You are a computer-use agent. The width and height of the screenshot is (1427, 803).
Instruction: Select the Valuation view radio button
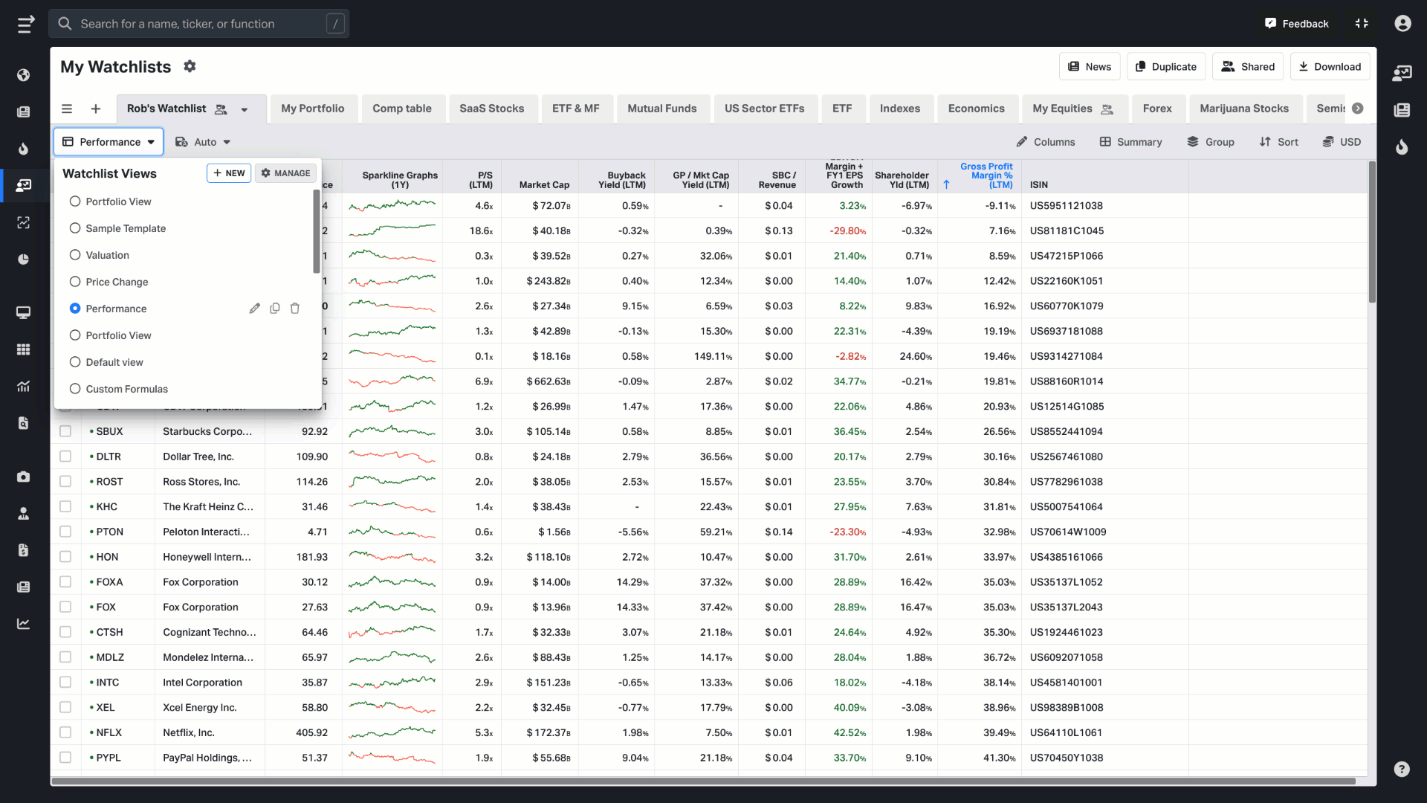(75, 255)
